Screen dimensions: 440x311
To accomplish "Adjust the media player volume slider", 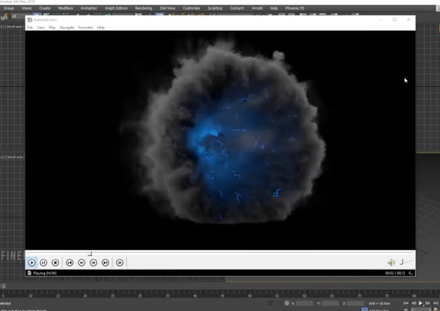I will pos(406,262).
